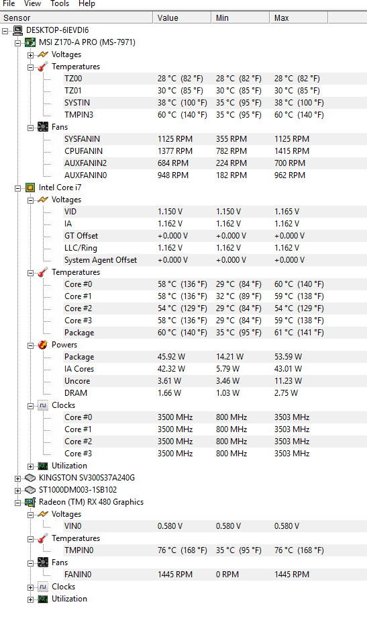Viewport: 367px width, 625px height.
Task: Click the KINGSTON SV300S37A240G drive icon
Action: 30,478
